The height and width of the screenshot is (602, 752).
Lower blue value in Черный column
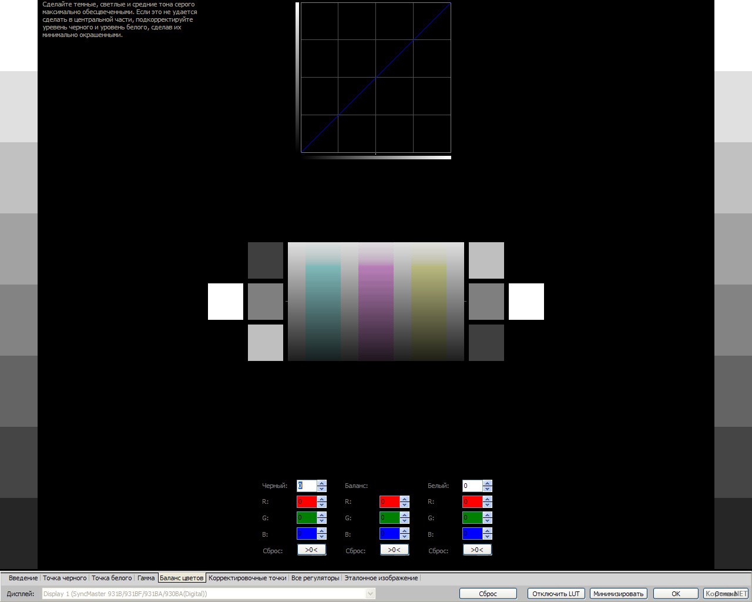point(321,536)
